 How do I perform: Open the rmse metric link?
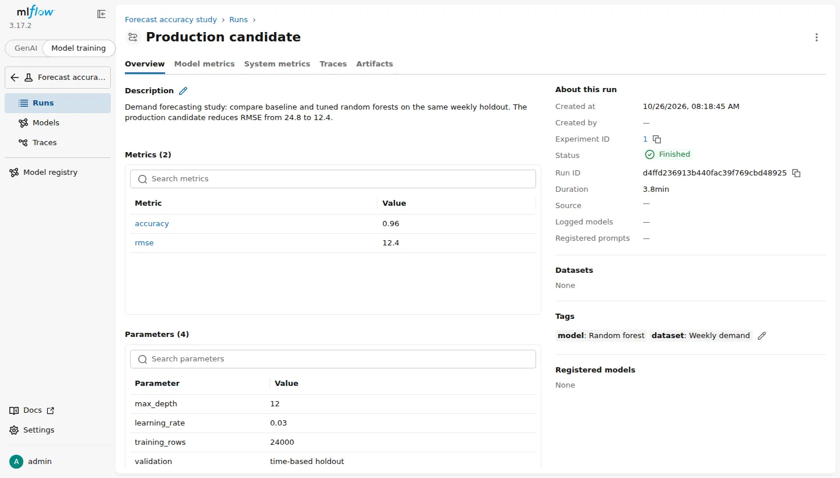[x=144, y=243]
